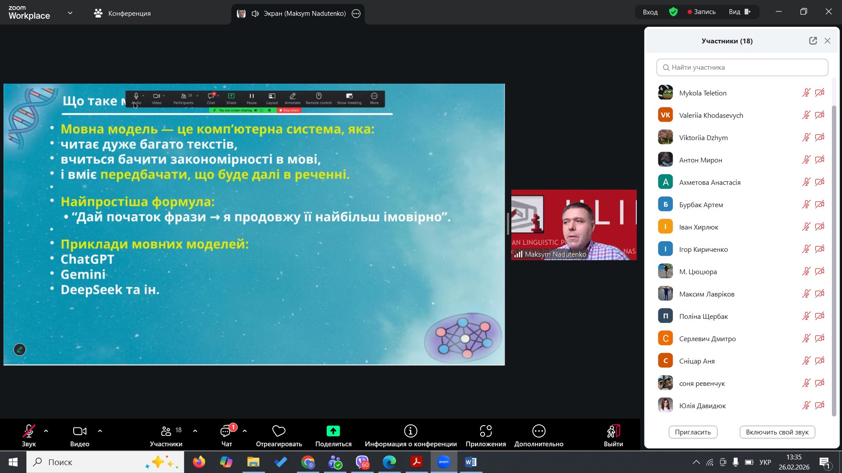Open Chat with unread badge

tap(226, 432)
